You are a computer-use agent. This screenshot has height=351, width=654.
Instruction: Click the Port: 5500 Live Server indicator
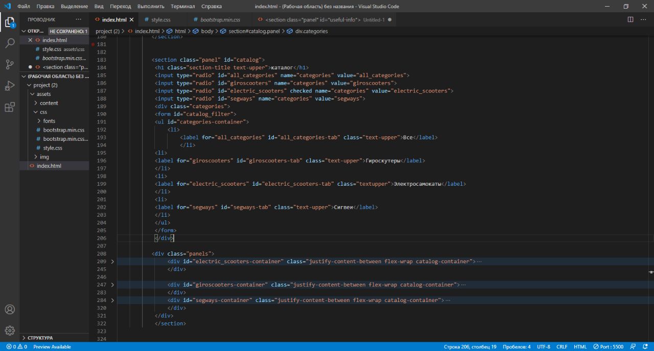coord(608,347)
